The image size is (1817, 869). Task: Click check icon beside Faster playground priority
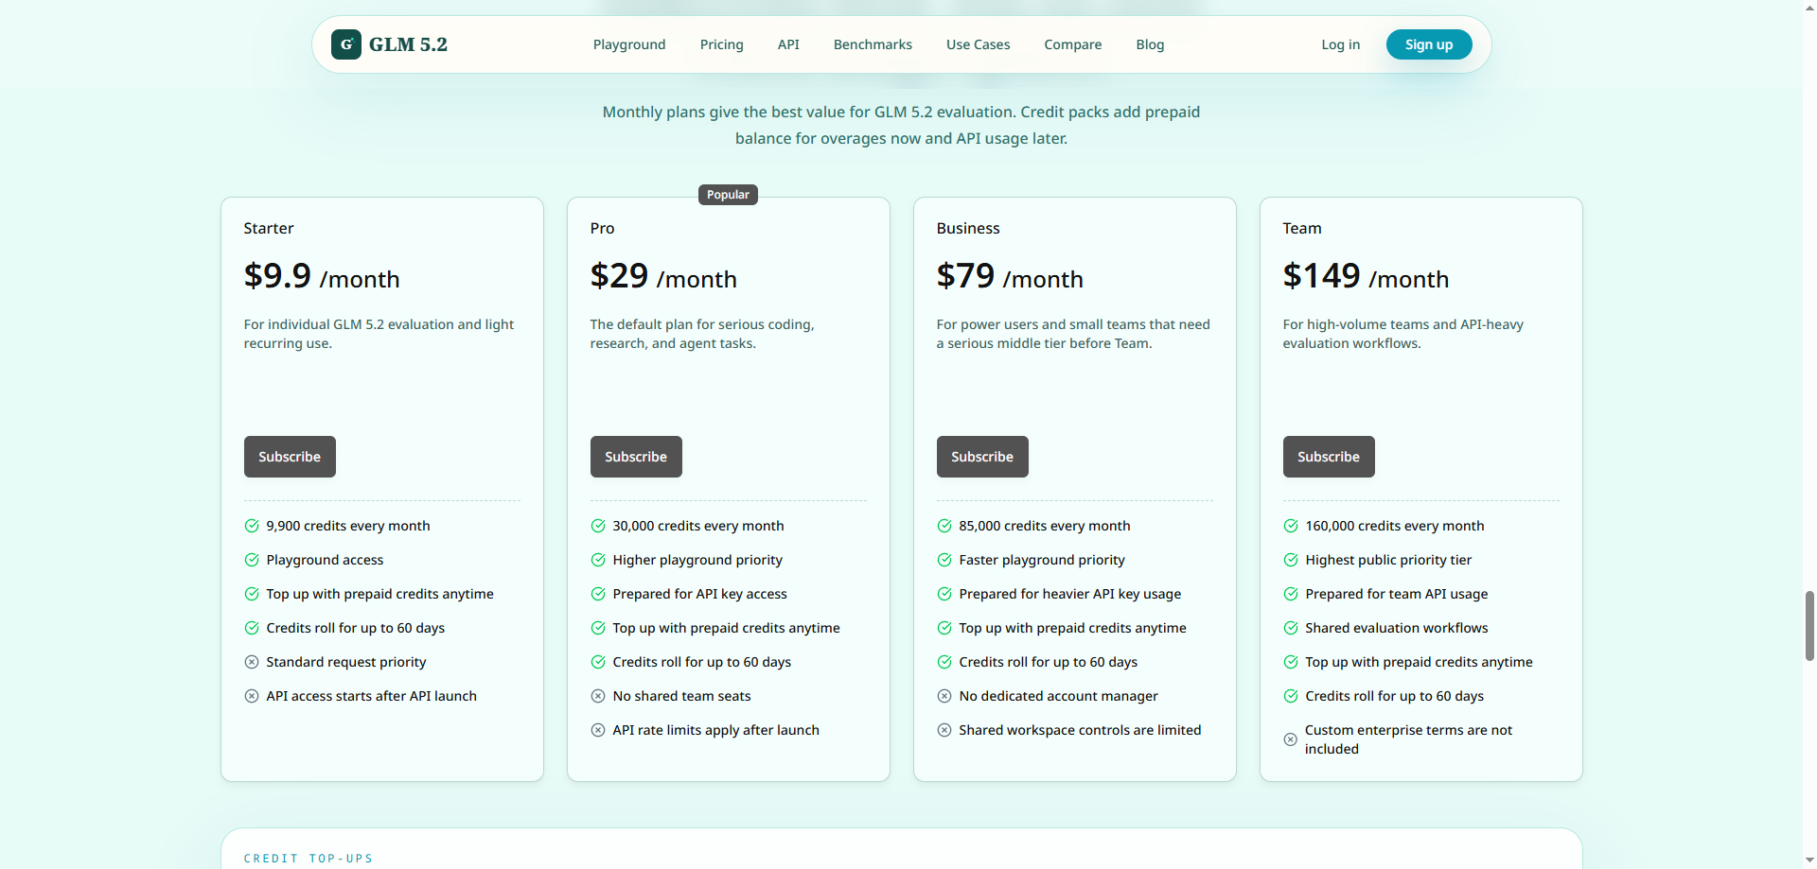pos(944,560)
